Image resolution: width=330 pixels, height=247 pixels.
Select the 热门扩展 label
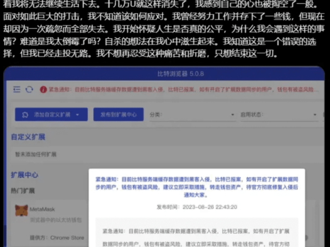pos(23,191)
